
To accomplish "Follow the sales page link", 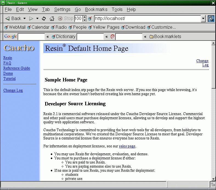I will coord(127,146).
